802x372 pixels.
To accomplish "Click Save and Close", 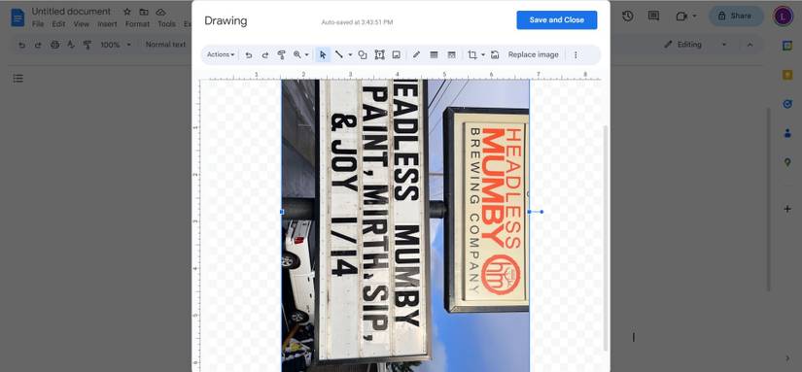I will (556, 20).
